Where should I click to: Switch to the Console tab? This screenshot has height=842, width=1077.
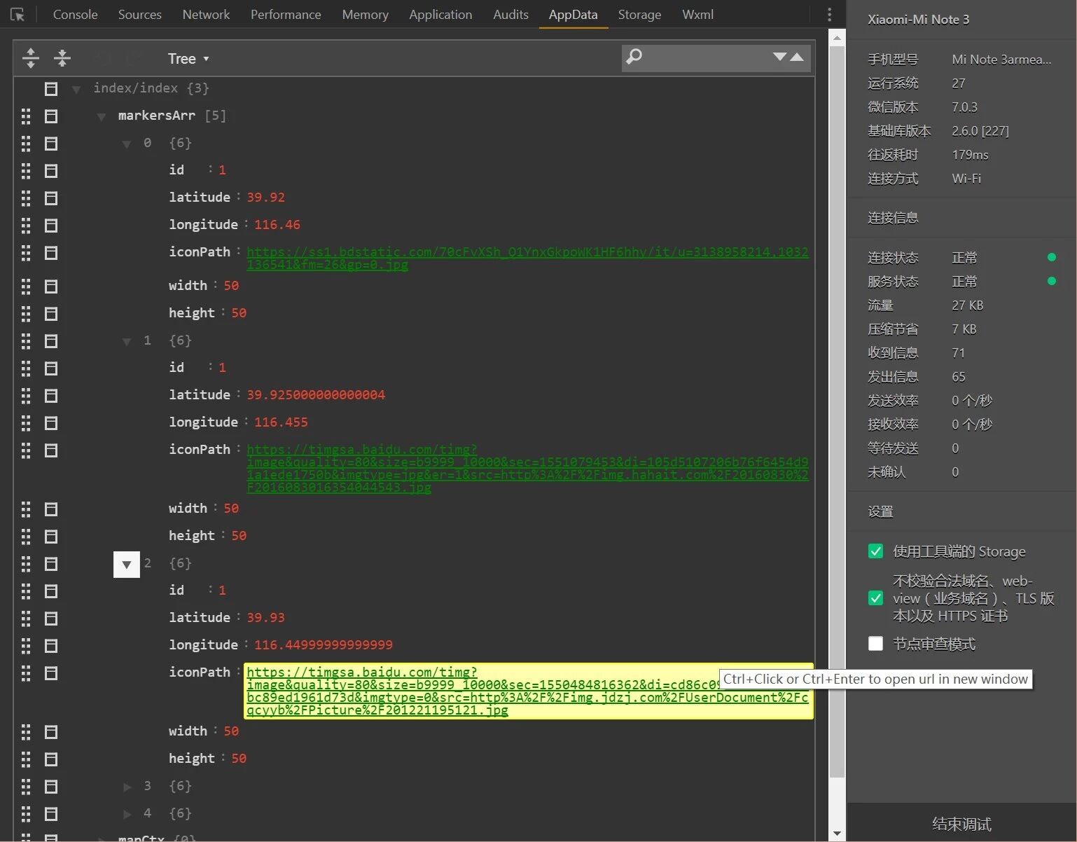click(x=76, y=15)
